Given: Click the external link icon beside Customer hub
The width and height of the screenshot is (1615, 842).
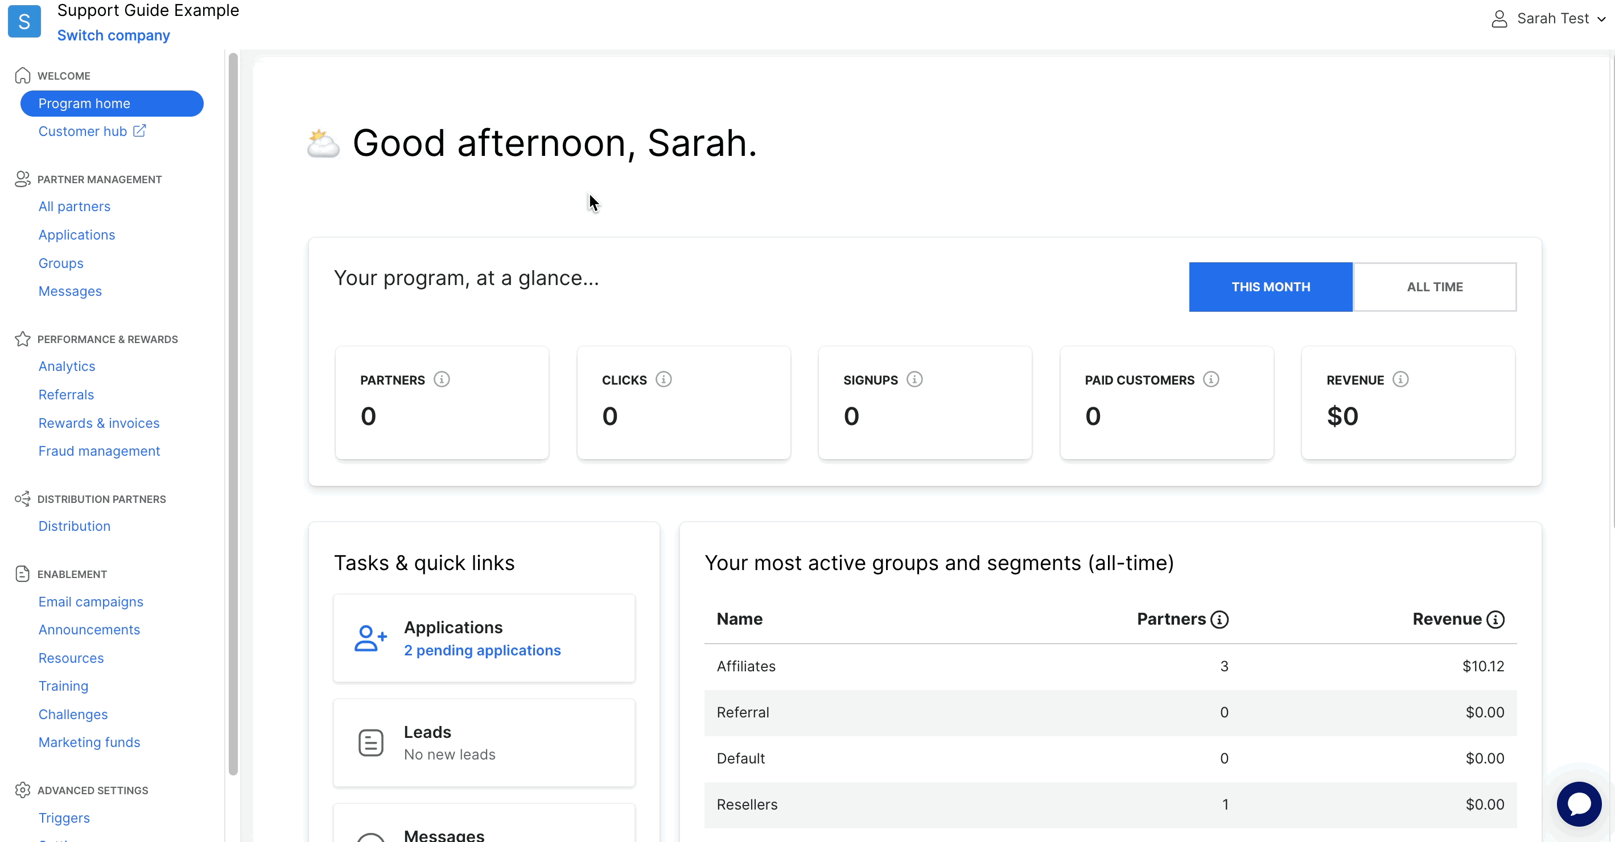Looking at the screenshot, I should (139, 130).
